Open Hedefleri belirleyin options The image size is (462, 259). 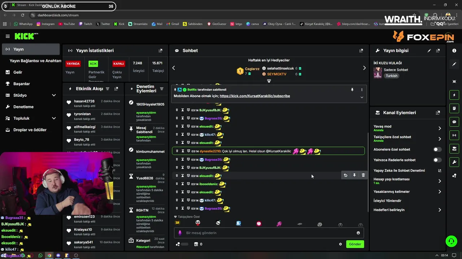pyautogui.click(x=407, y=210)
